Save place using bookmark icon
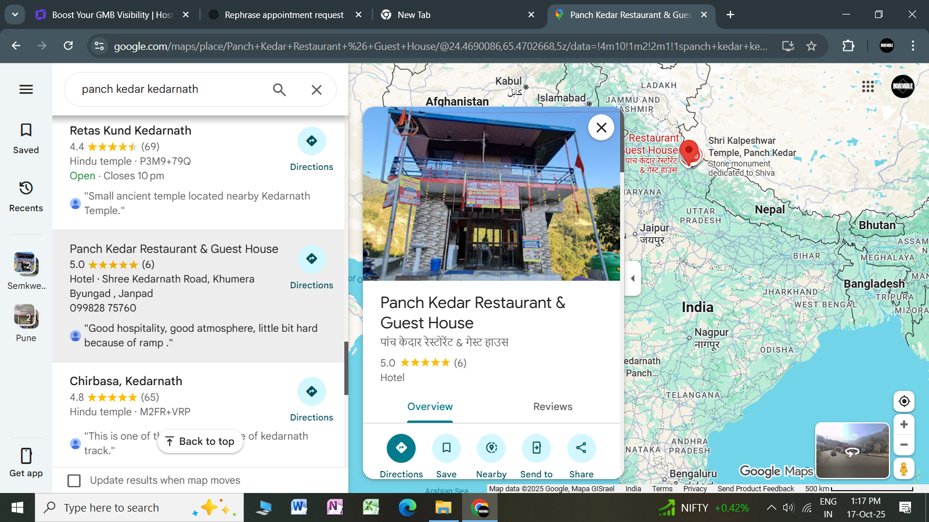 [x=447, y=448]
